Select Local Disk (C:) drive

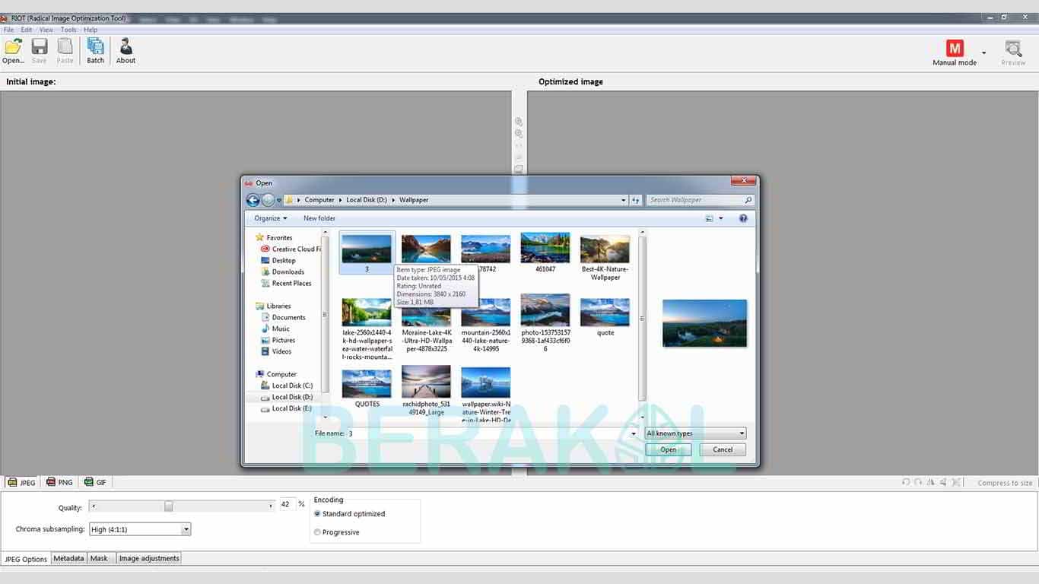click(292, 386)
